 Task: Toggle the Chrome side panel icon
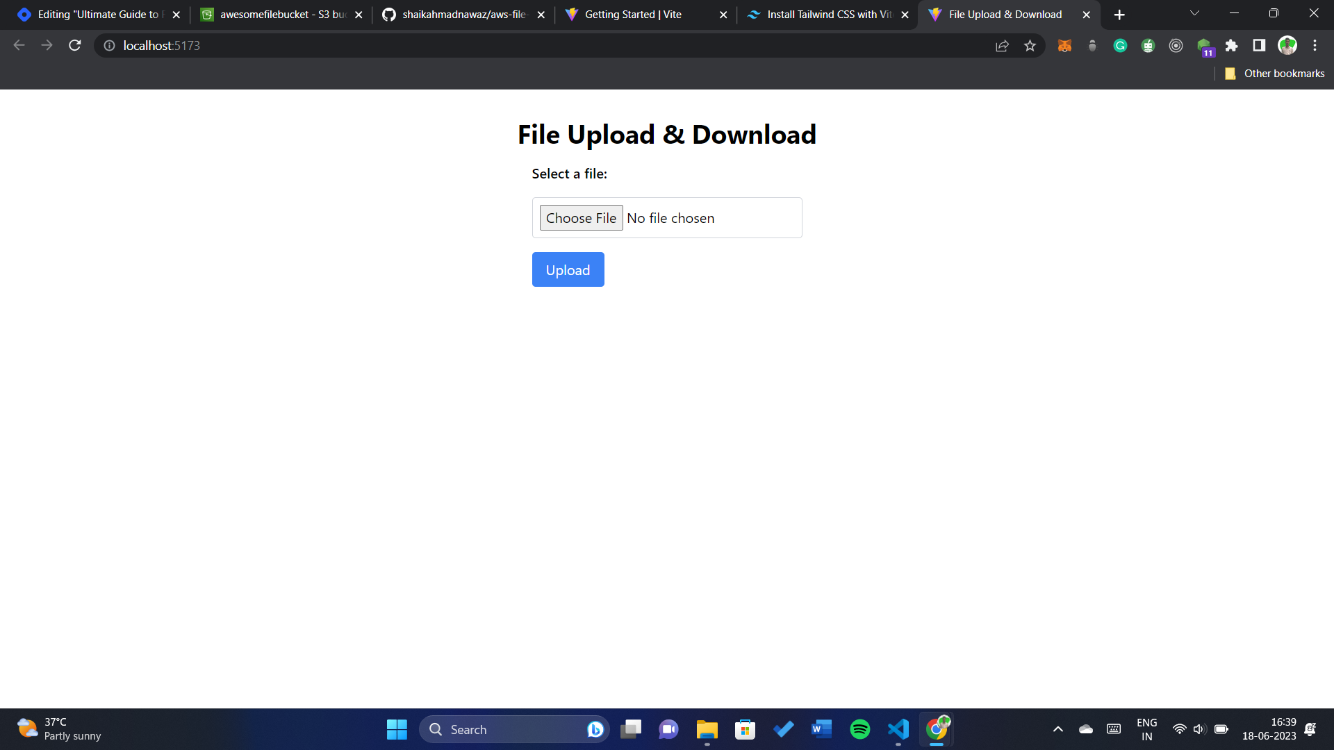click(x=1259, y=46)
